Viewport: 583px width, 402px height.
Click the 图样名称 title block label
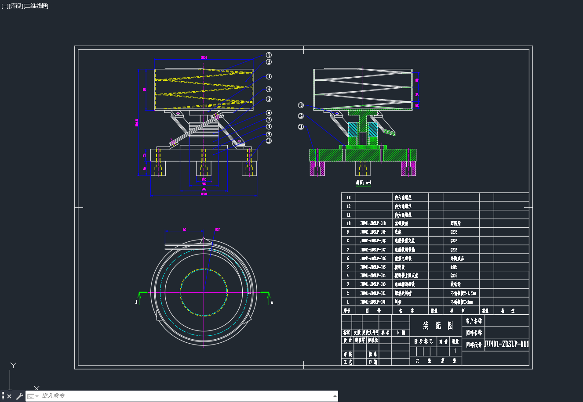pyautogui.click(x=474, y=333)
